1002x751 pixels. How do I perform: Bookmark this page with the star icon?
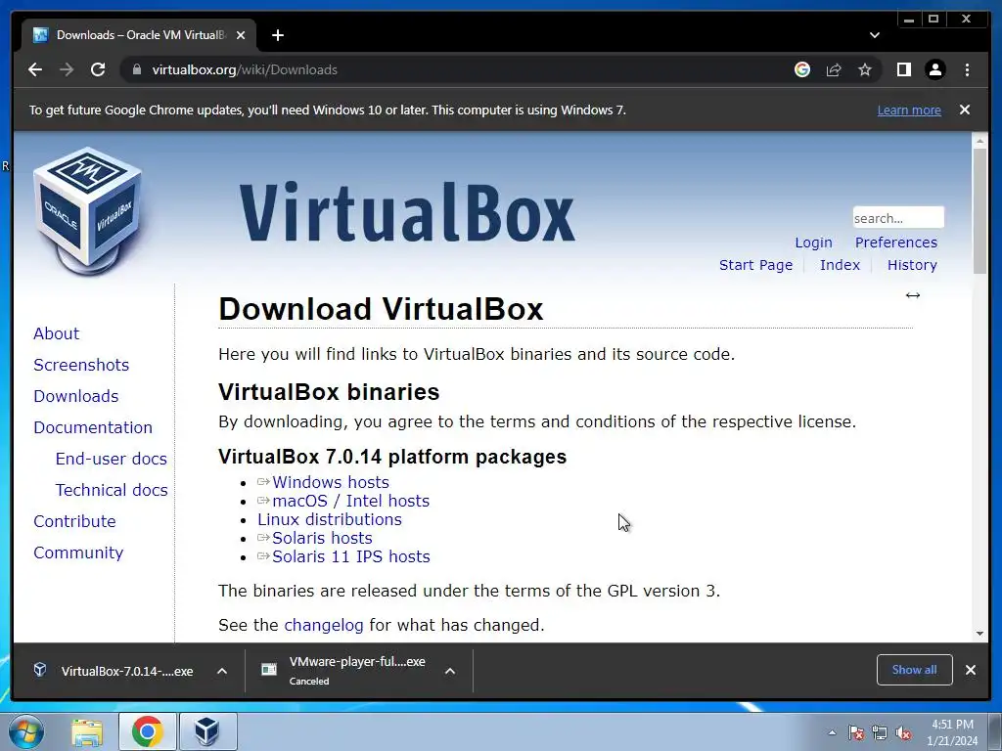865,69
